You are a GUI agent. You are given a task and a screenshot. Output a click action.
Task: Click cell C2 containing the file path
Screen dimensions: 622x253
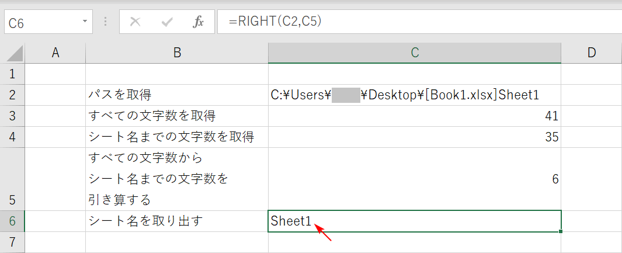[415, 95]
